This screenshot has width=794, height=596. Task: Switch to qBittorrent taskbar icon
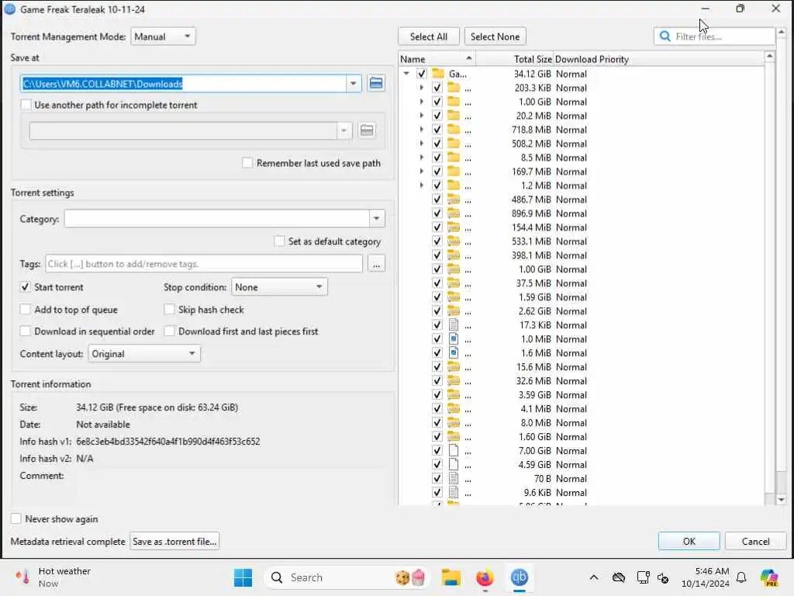click(519, 577)
